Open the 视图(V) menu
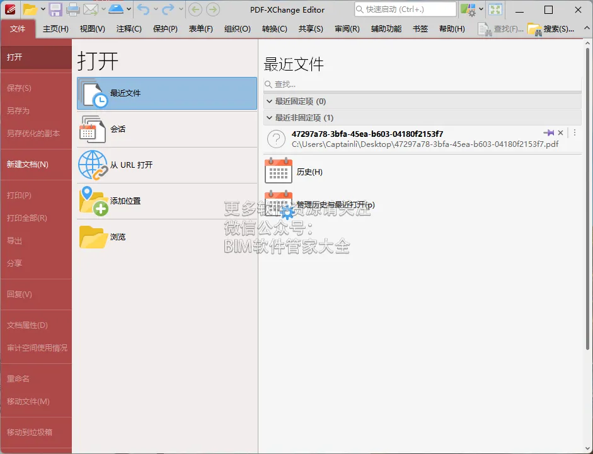This screenshot has width=593, height=454. coord(92,29)
